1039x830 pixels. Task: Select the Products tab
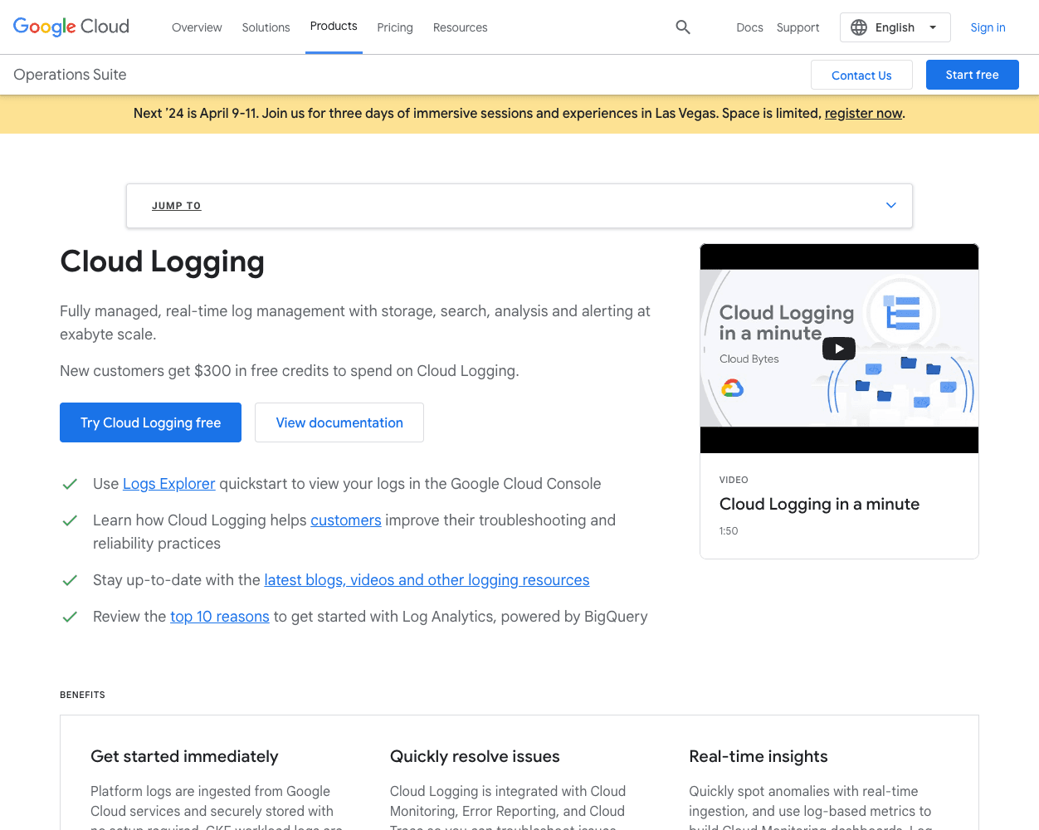coord(334,27)
